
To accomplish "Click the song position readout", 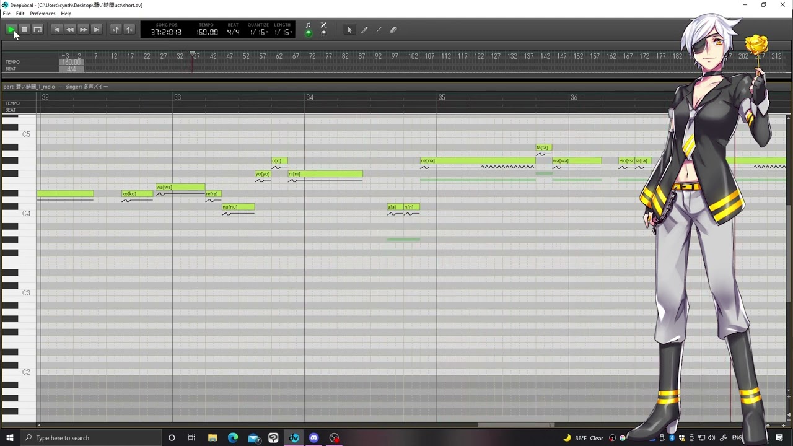I will (x=166, y=32).
